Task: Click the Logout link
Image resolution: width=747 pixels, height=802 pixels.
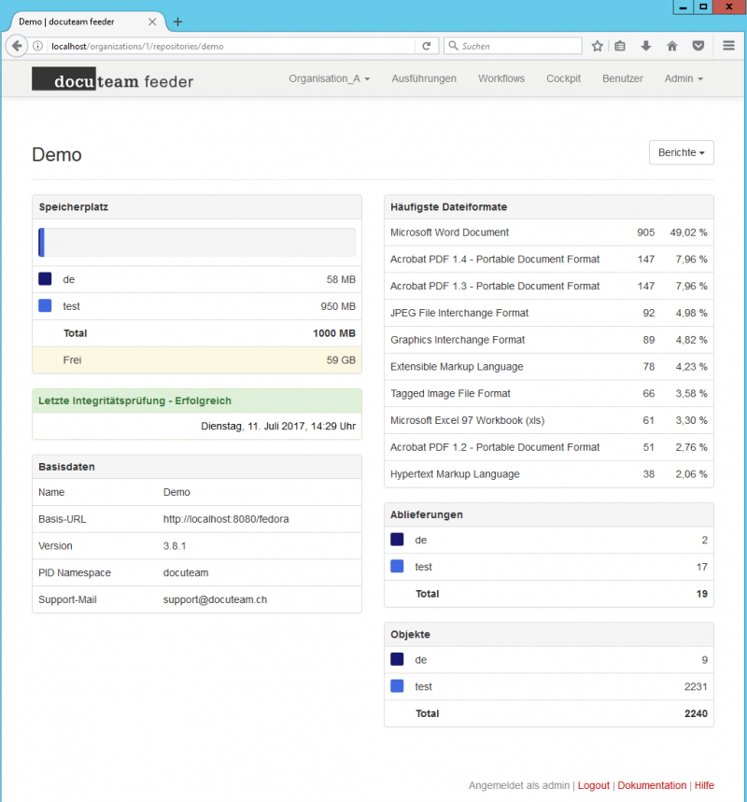Action: (594, 785)
